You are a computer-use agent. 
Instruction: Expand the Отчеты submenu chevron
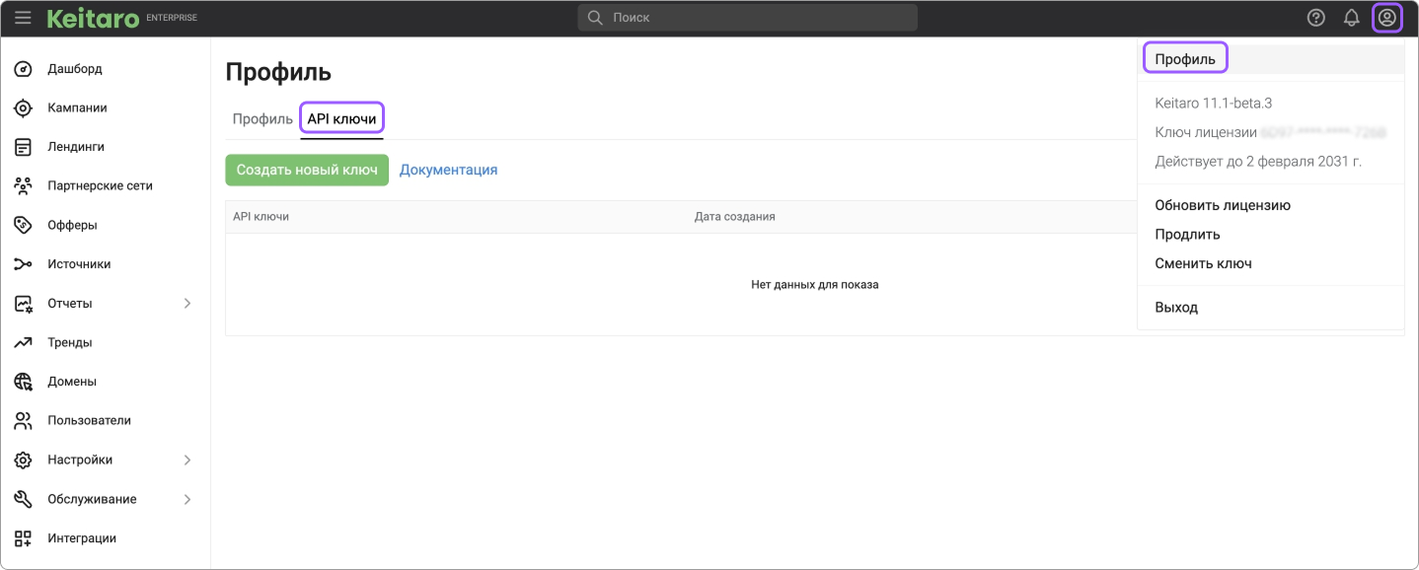click(x=187, y=304)
